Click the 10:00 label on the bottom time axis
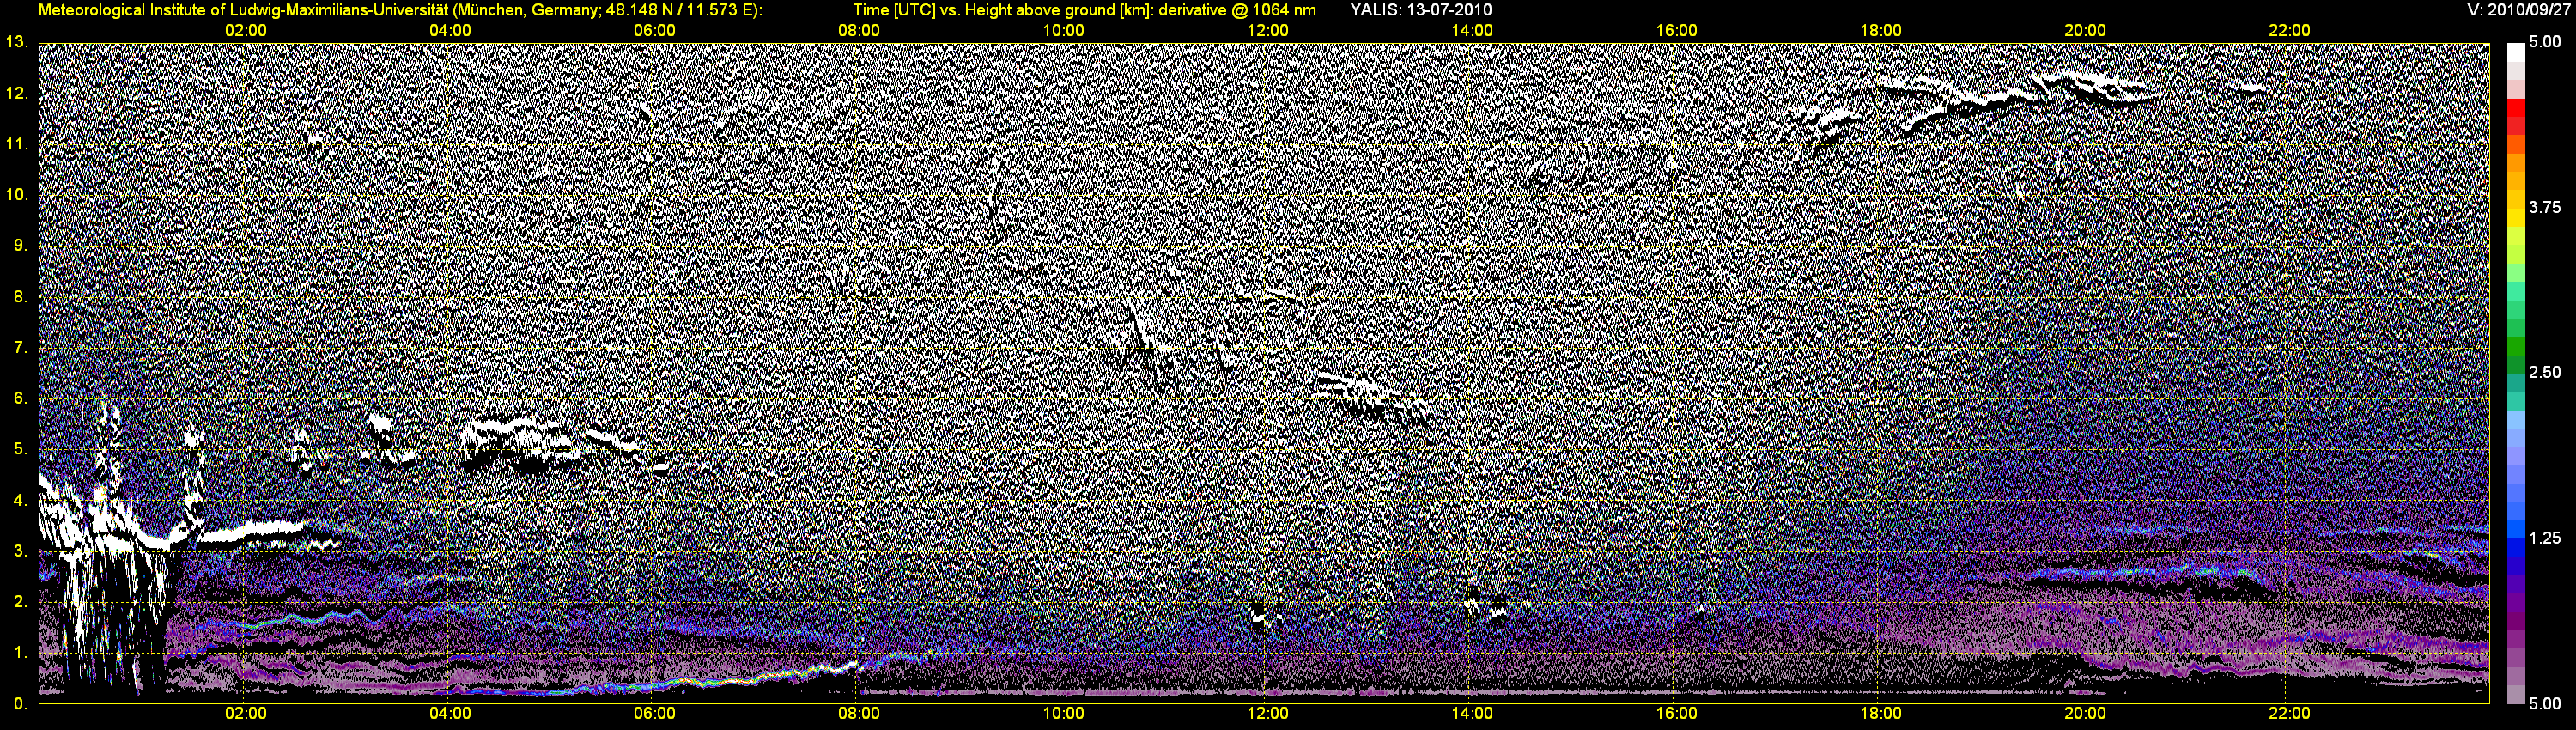The height and width of the screenshot is (730, 2576). [1063, 714]
